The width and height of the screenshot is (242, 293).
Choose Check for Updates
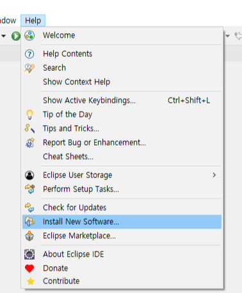click(x=122, y=207)
